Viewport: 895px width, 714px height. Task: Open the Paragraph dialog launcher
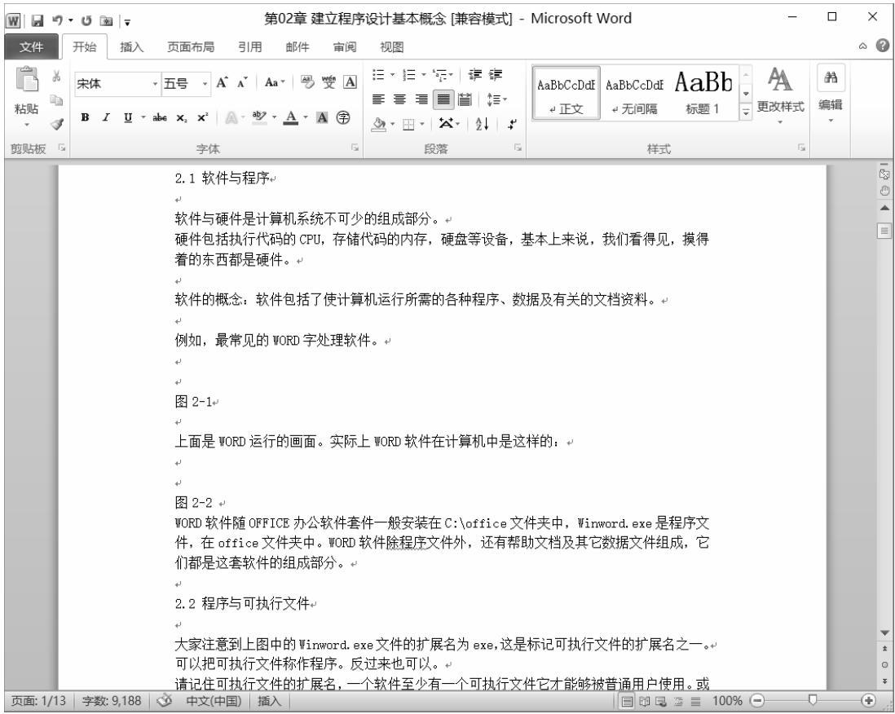(518, 148)
